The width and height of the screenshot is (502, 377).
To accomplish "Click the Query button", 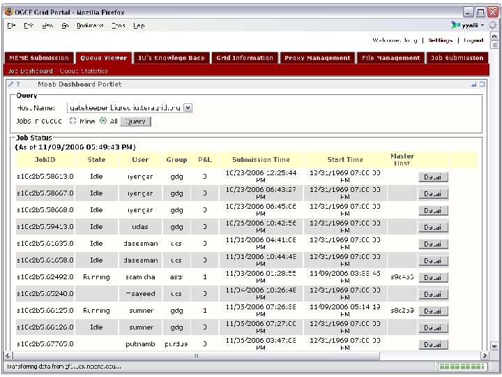I will [135, 121].
